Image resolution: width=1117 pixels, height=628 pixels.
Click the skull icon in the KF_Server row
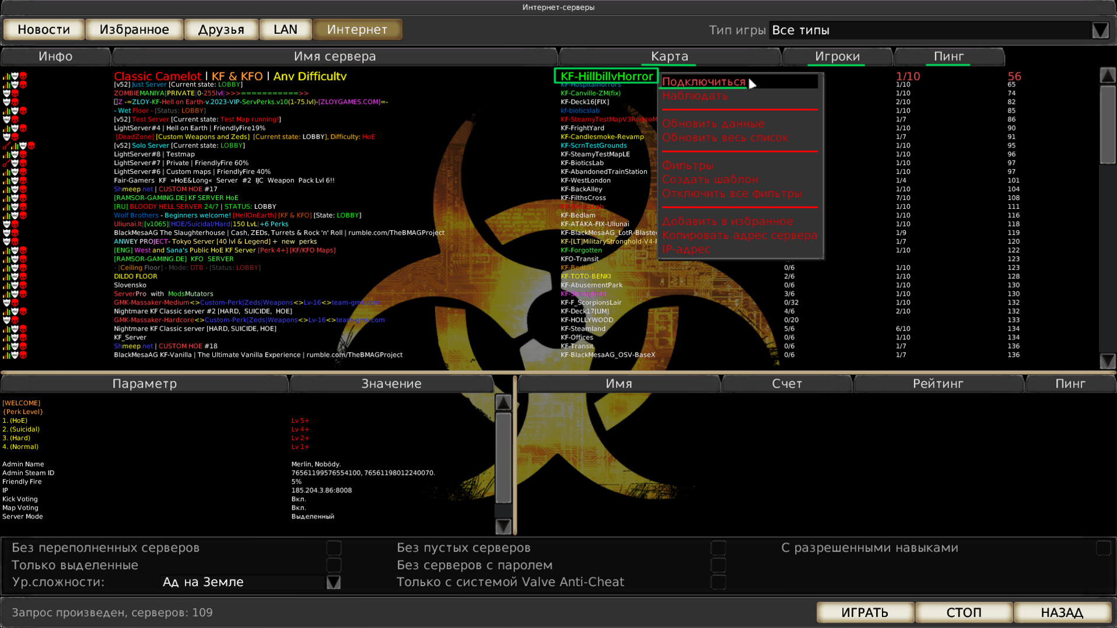23,338
